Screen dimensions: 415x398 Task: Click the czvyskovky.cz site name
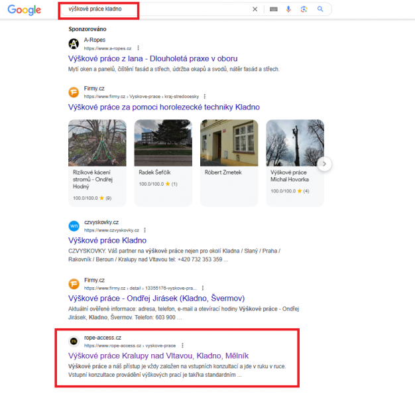tap(101, 222)
